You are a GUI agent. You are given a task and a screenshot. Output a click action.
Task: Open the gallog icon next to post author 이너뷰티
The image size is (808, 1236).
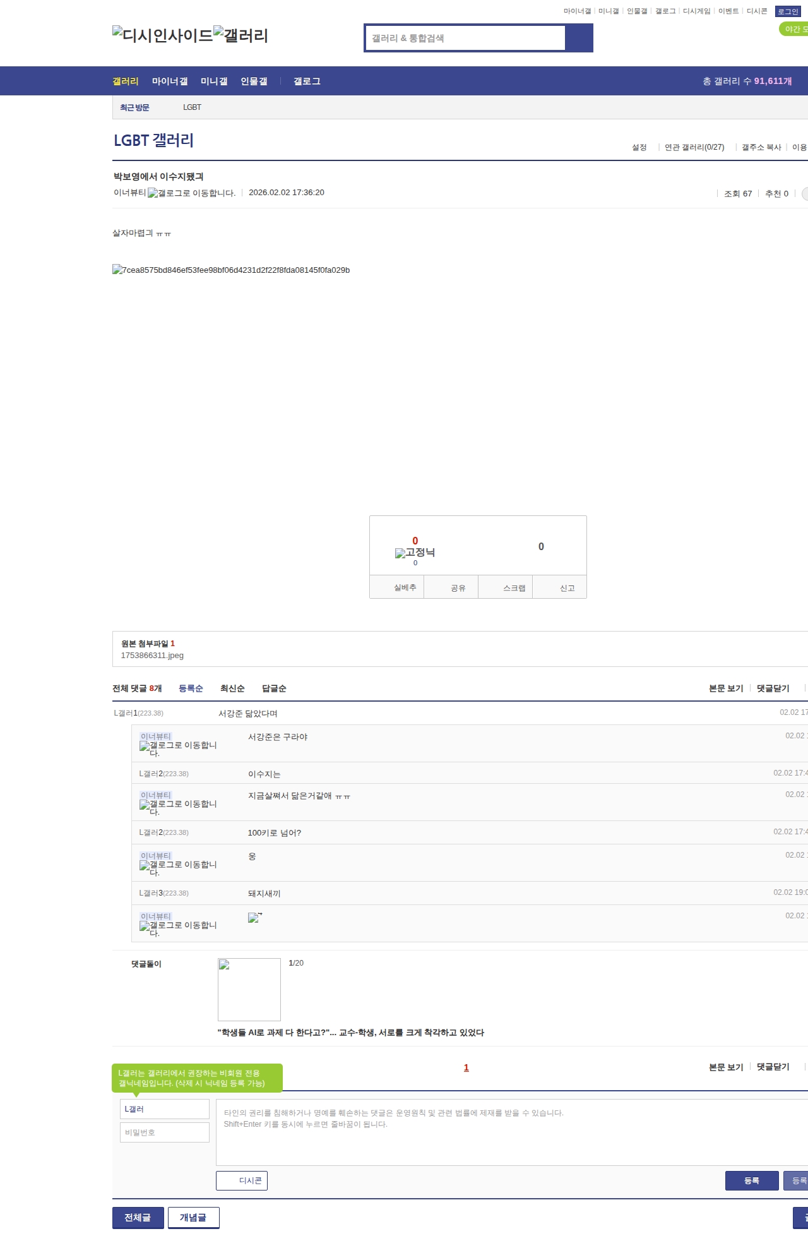(x=191, y=193)
